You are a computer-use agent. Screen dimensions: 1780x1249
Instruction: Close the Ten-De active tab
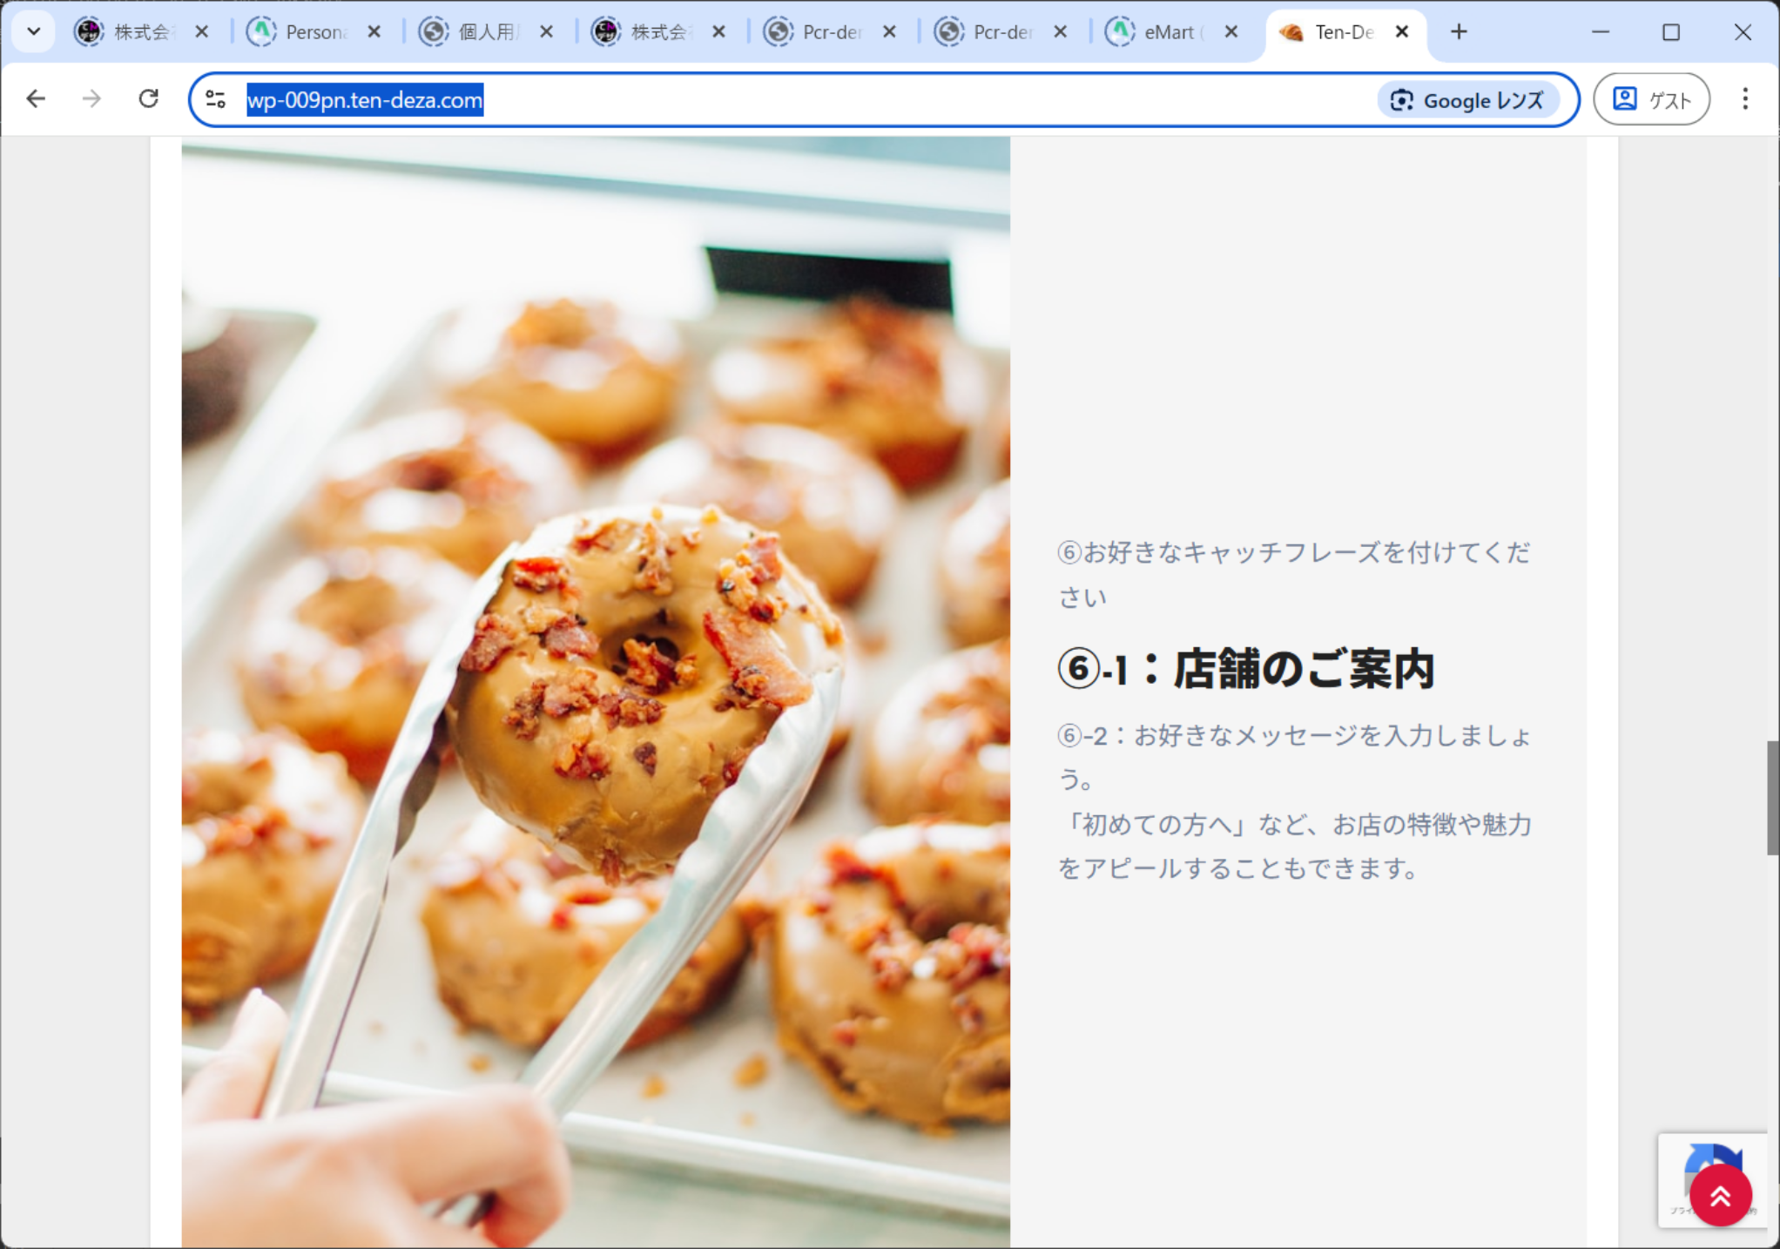[x=1402, y=32]
